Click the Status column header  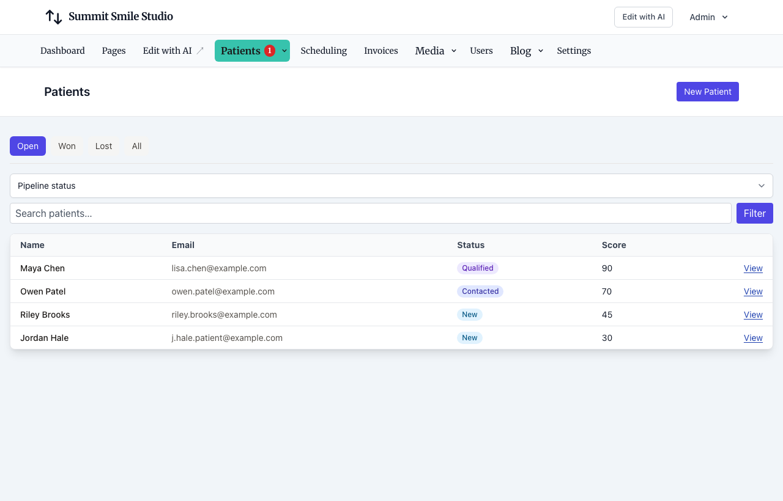(471, 245)
